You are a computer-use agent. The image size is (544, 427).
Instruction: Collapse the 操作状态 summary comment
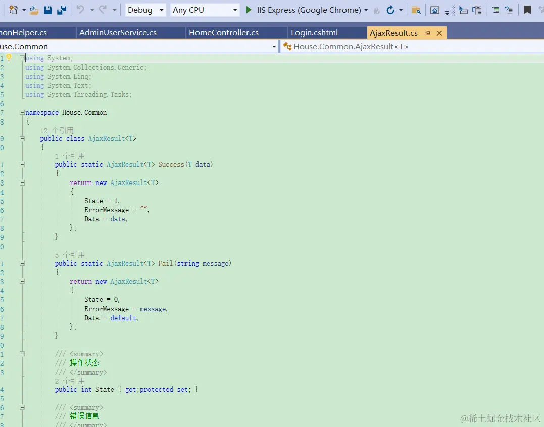coord(22,354)
